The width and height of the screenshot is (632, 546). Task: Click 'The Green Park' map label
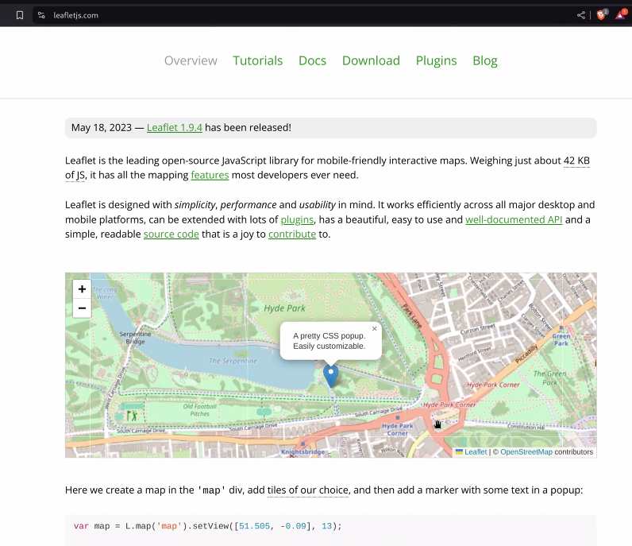pos(549,378)
